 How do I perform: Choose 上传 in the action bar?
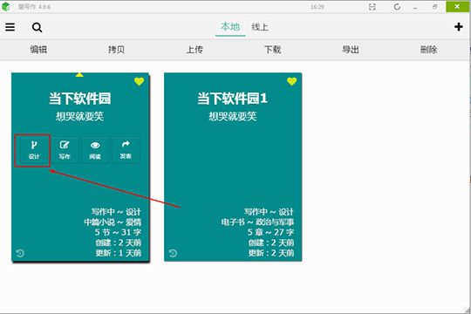coord(195,49)
